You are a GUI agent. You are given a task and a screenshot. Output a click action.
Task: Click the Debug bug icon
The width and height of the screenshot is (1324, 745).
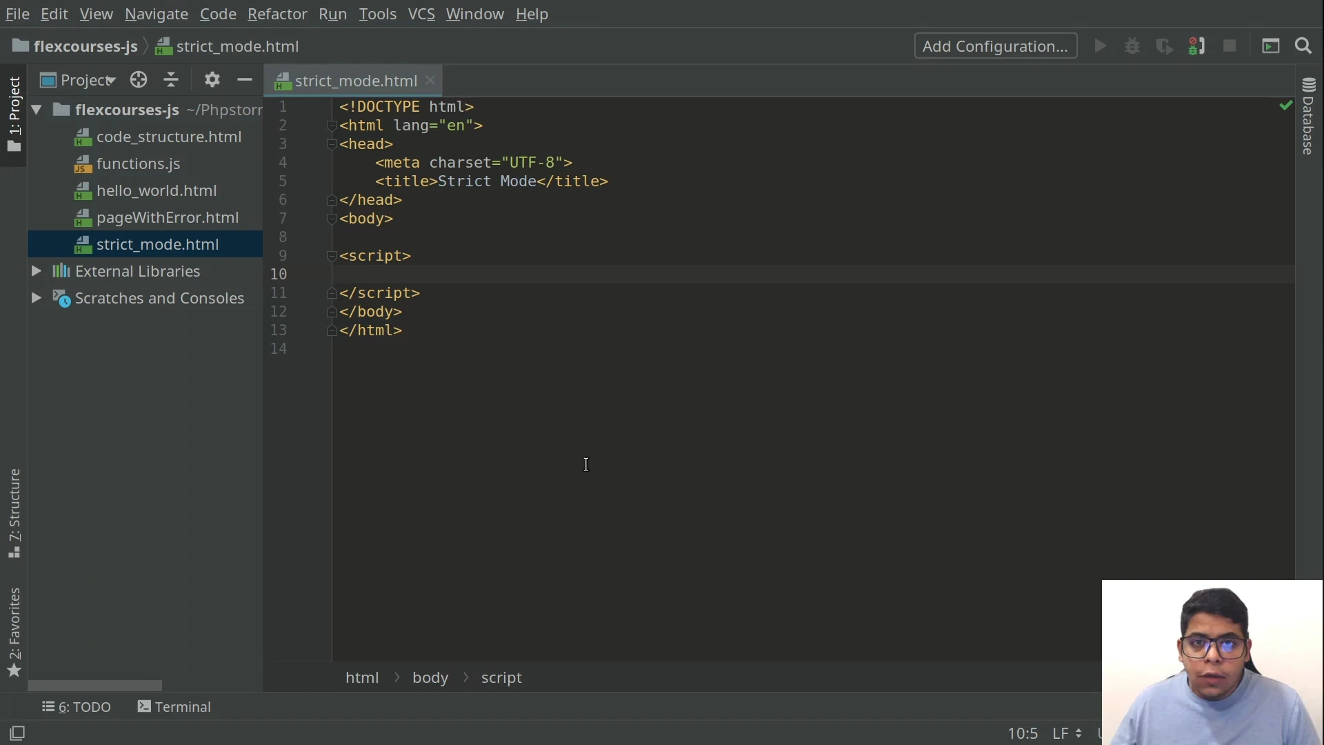click(x=1132, y=46)
